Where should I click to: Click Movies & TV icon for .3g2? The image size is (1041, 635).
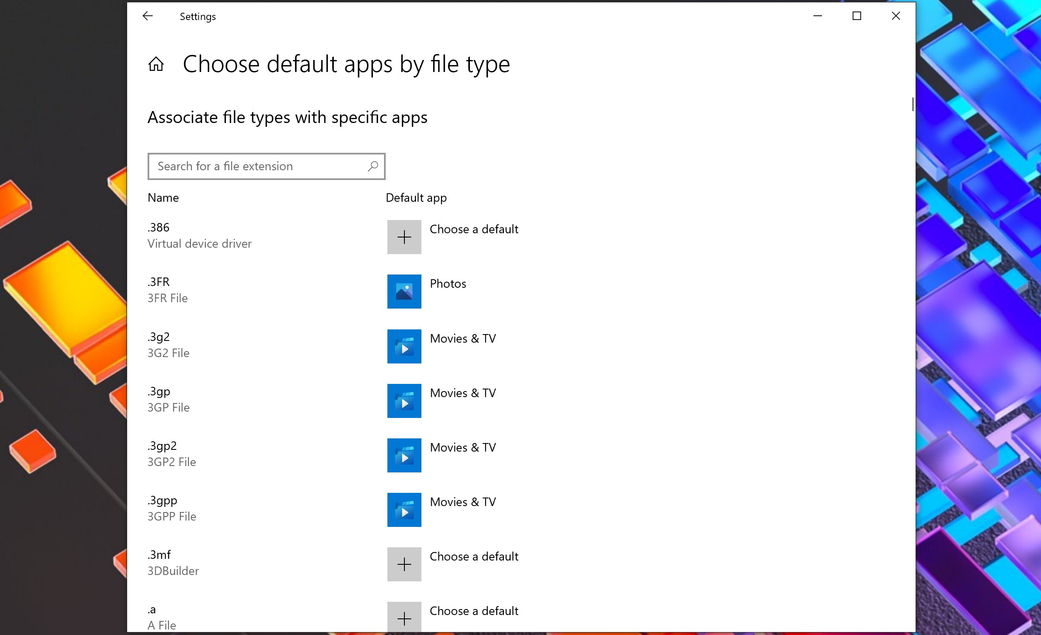tap(404, 346)
